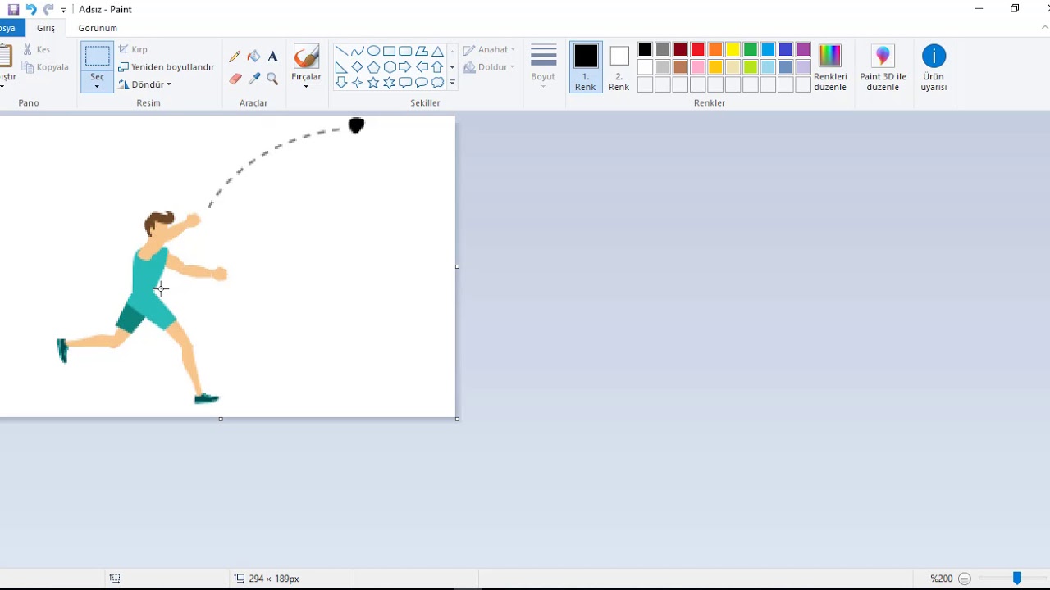Open the Anahat outline dropdown
Viewport: 1050px width, 590px height.
pos(489,49)
